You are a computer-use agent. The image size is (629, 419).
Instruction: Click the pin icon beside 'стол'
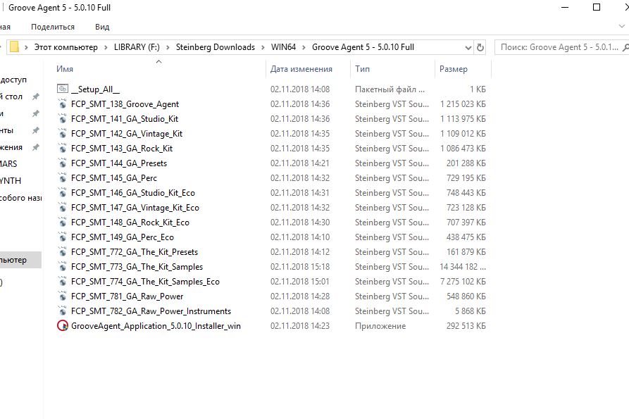(36, 96)
